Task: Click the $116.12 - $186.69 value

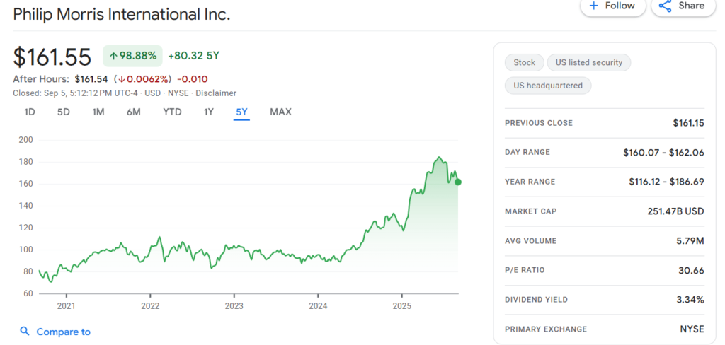Action: (666, 182)
